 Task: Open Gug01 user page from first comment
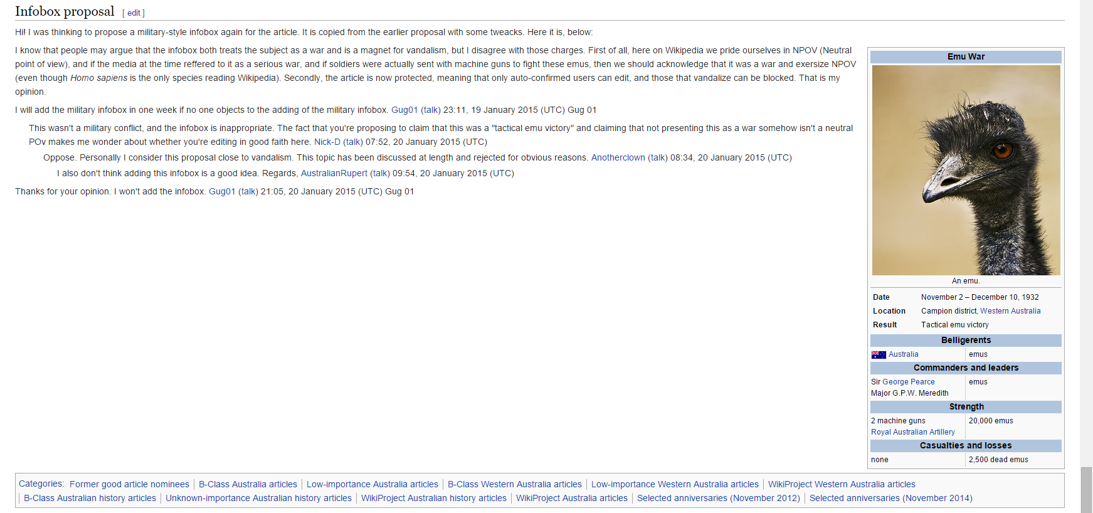404,110
